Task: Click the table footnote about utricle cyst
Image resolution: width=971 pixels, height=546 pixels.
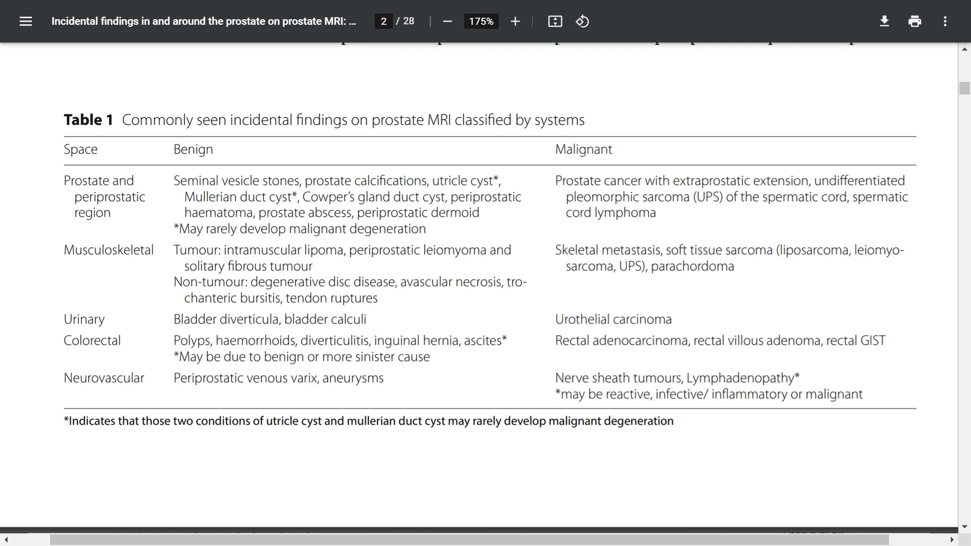Action: click(369, 421)
